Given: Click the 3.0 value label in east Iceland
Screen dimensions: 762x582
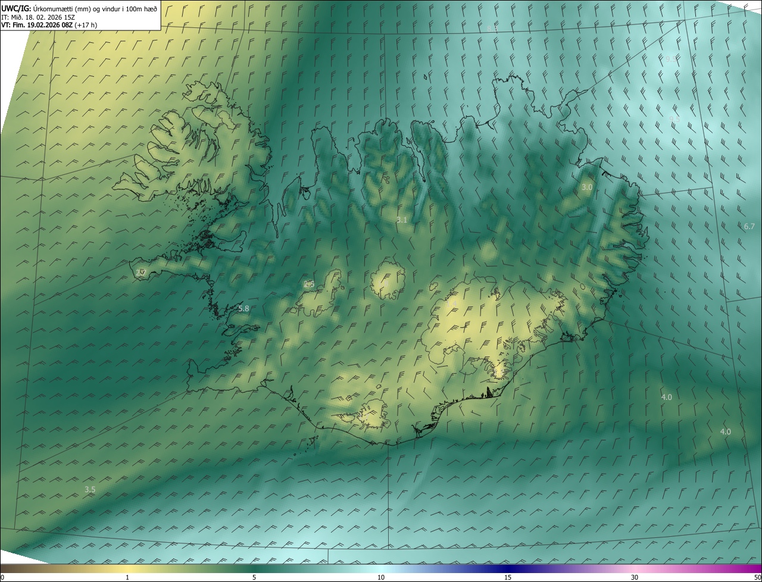Looking at the screenshot, I should pyautogui.click(x=587, y=187).
